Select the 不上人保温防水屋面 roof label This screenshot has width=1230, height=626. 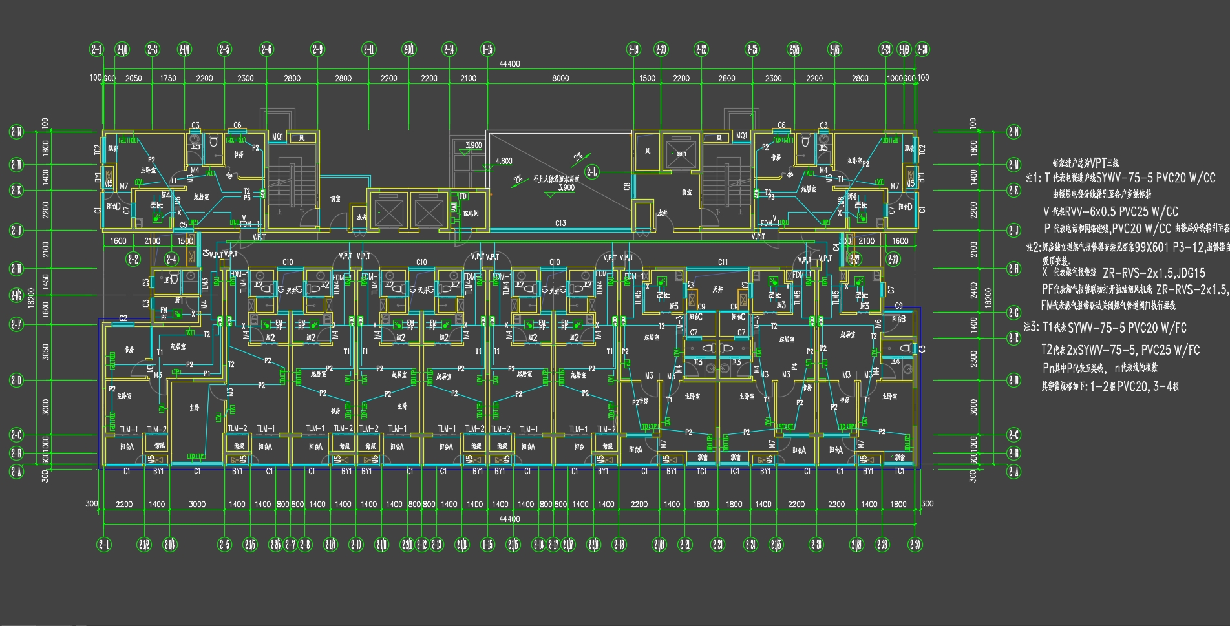pos(556,179)
